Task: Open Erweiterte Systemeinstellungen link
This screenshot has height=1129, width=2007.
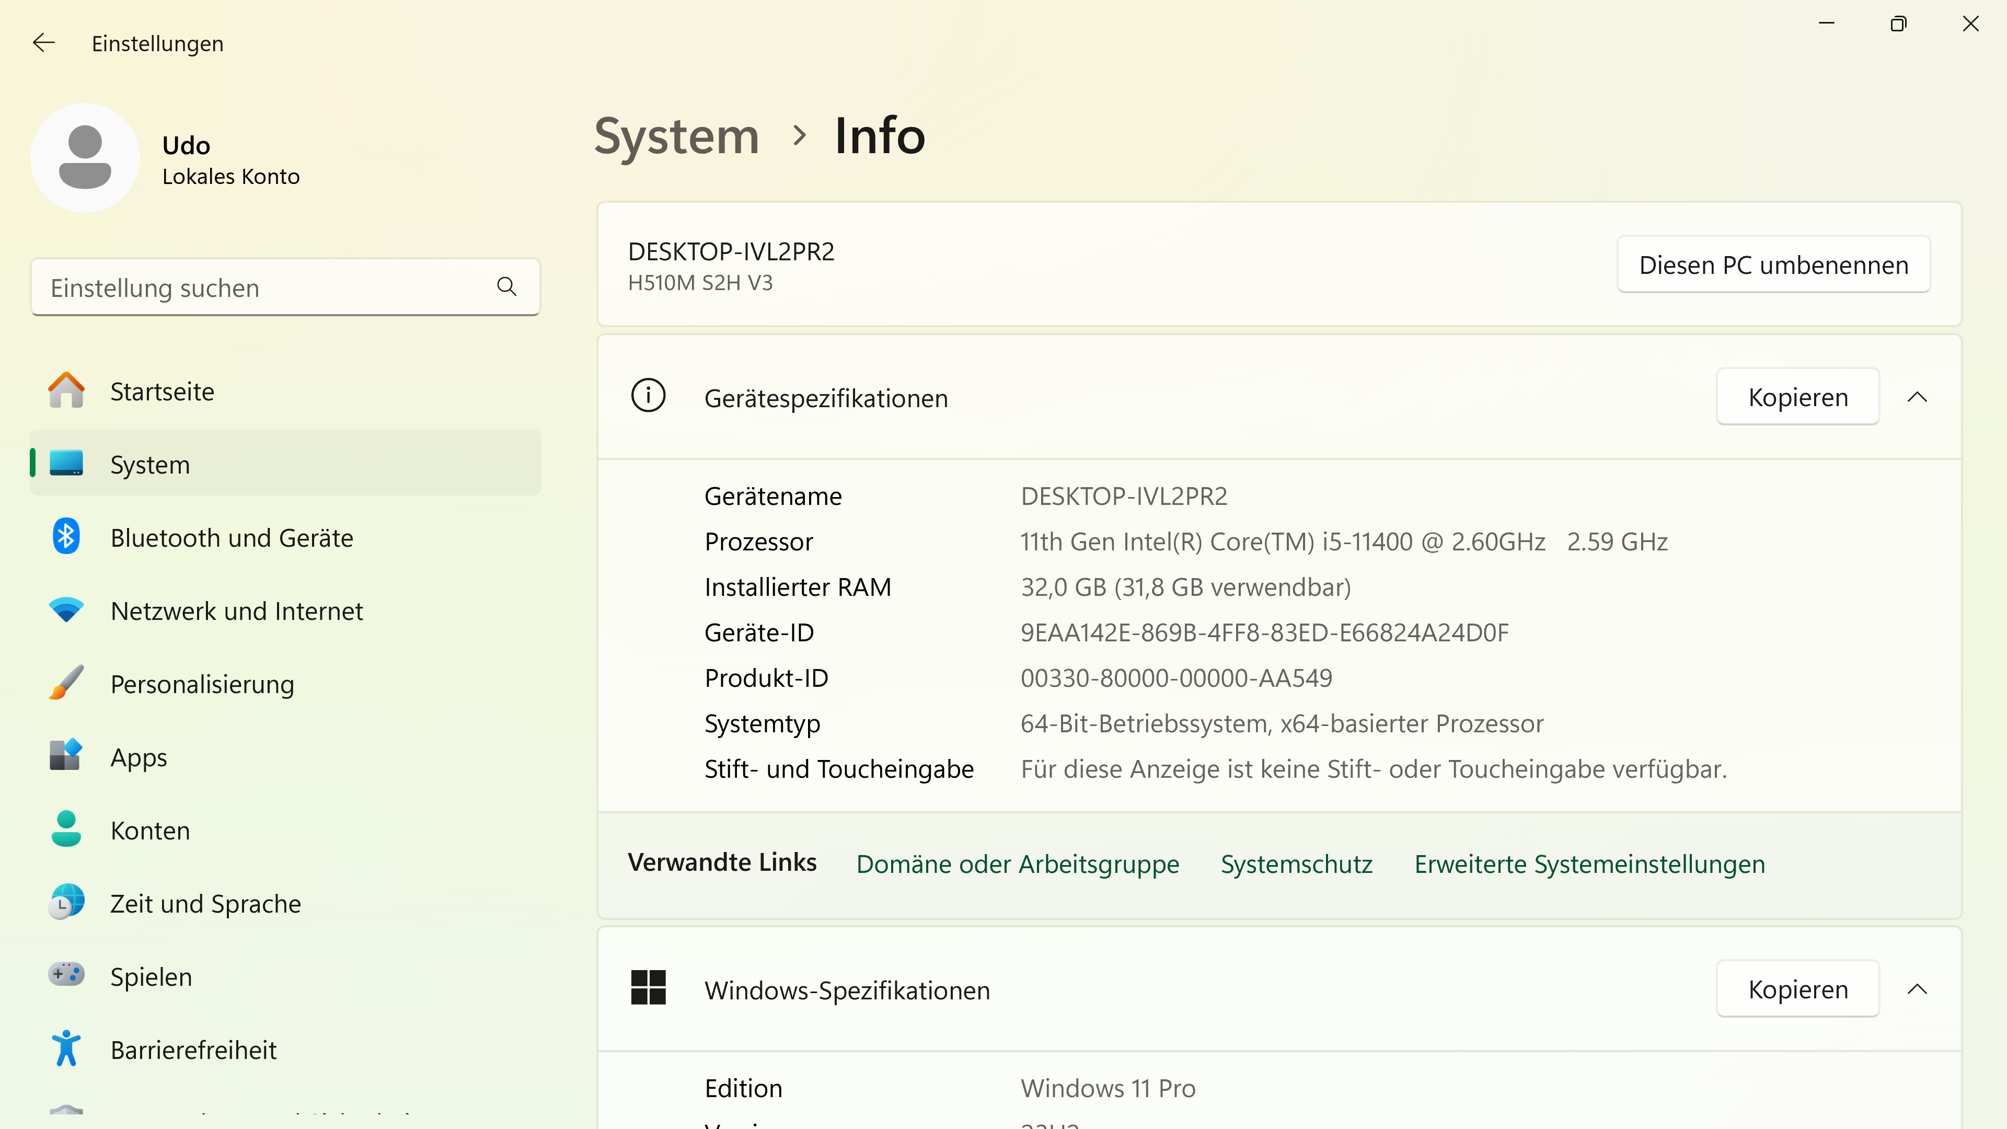Action: [1589, 863]
